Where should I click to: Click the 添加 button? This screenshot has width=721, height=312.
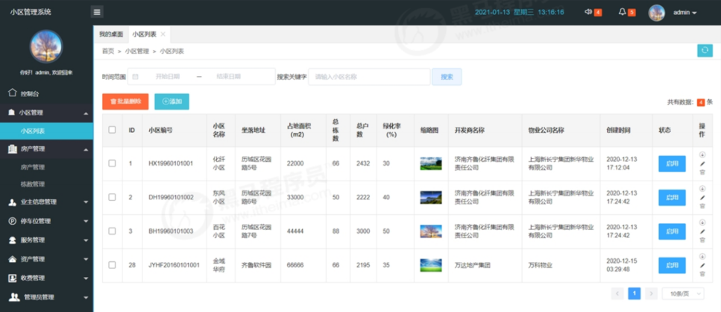pyautogui.click(x=171, y=102)
